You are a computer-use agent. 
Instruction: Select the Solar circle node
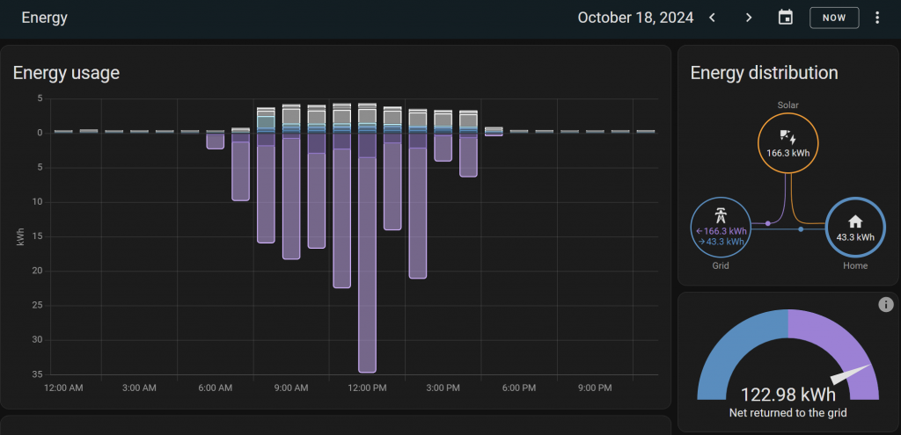[787, 143]
